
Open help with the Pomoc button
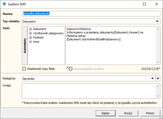150,113
